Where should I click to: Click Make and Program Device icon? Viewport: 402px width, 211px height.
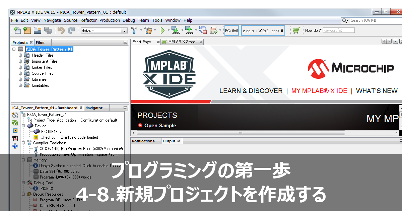click(176, 30)
